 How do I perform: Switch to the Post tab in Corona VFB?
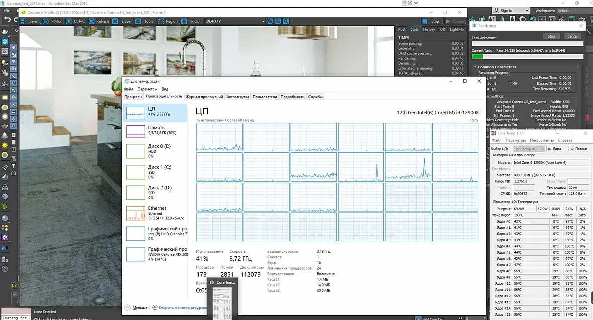click(x=401, y=29)
